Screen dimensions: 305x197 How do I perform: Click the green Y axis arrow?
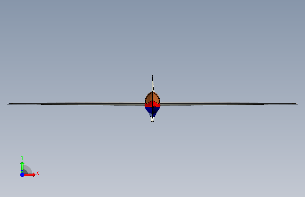(22, 167)
